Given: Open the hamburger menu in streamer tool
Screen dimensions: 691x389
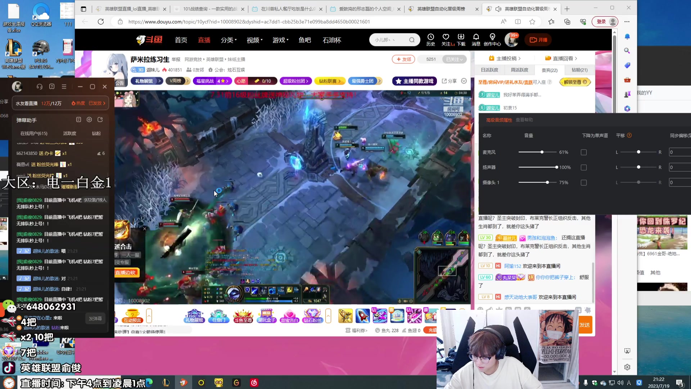Looking at the screenshot, I should point(64,86).
